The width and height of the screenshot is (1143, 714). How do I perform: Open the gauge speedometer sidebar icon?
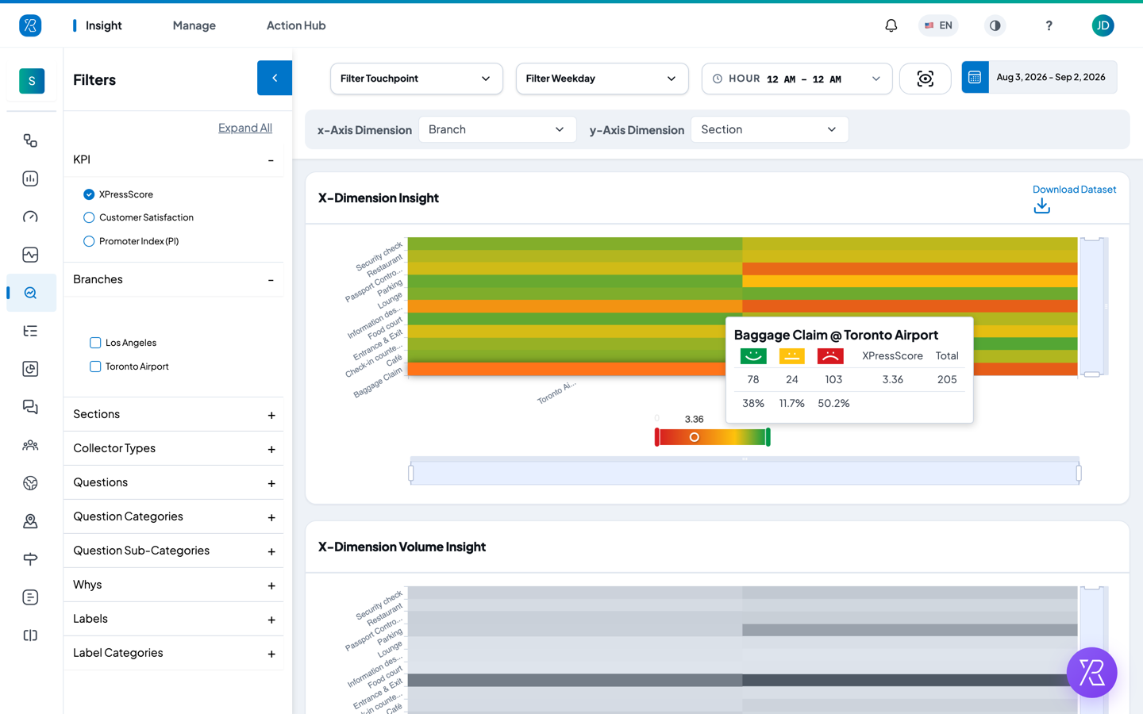tap(30, 217)
